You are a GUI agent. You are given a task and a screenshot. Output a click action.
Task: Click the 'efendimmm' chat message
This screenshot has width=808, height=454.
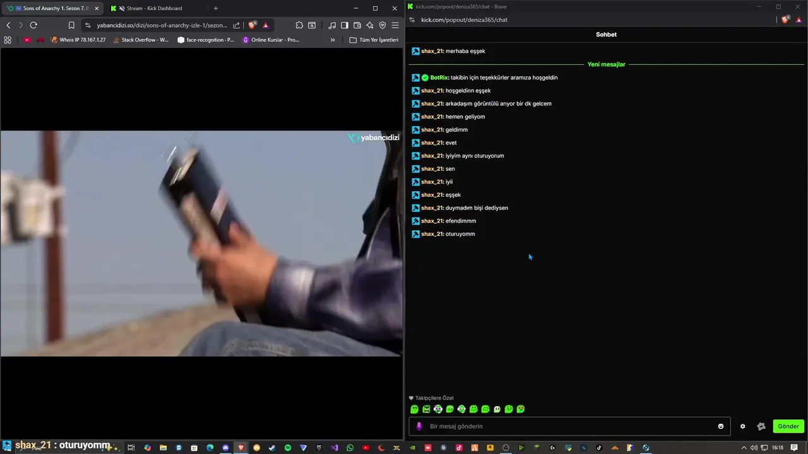(x=461, y=221)
